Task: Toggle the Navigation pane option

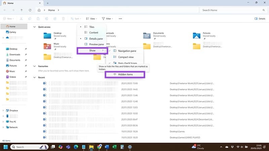Action: coord(127,51)
